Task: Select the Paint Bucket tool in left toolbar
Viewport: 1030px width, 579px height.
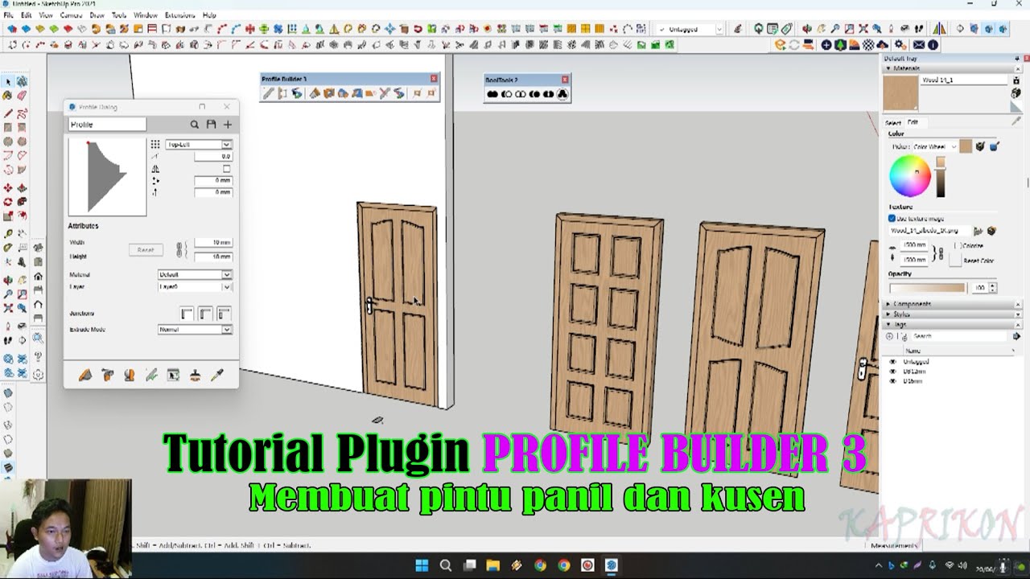Action: pos(8,96)
